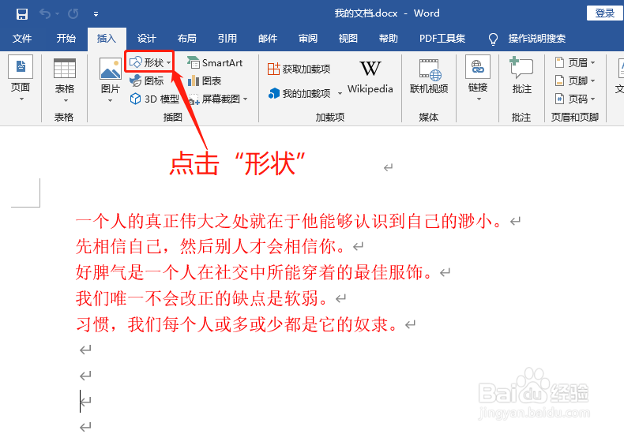Expand the 屏幕截图 dropdown arrow
This screenshot has width=624, height=434.
pyautogui.click(x=246, y=99)
